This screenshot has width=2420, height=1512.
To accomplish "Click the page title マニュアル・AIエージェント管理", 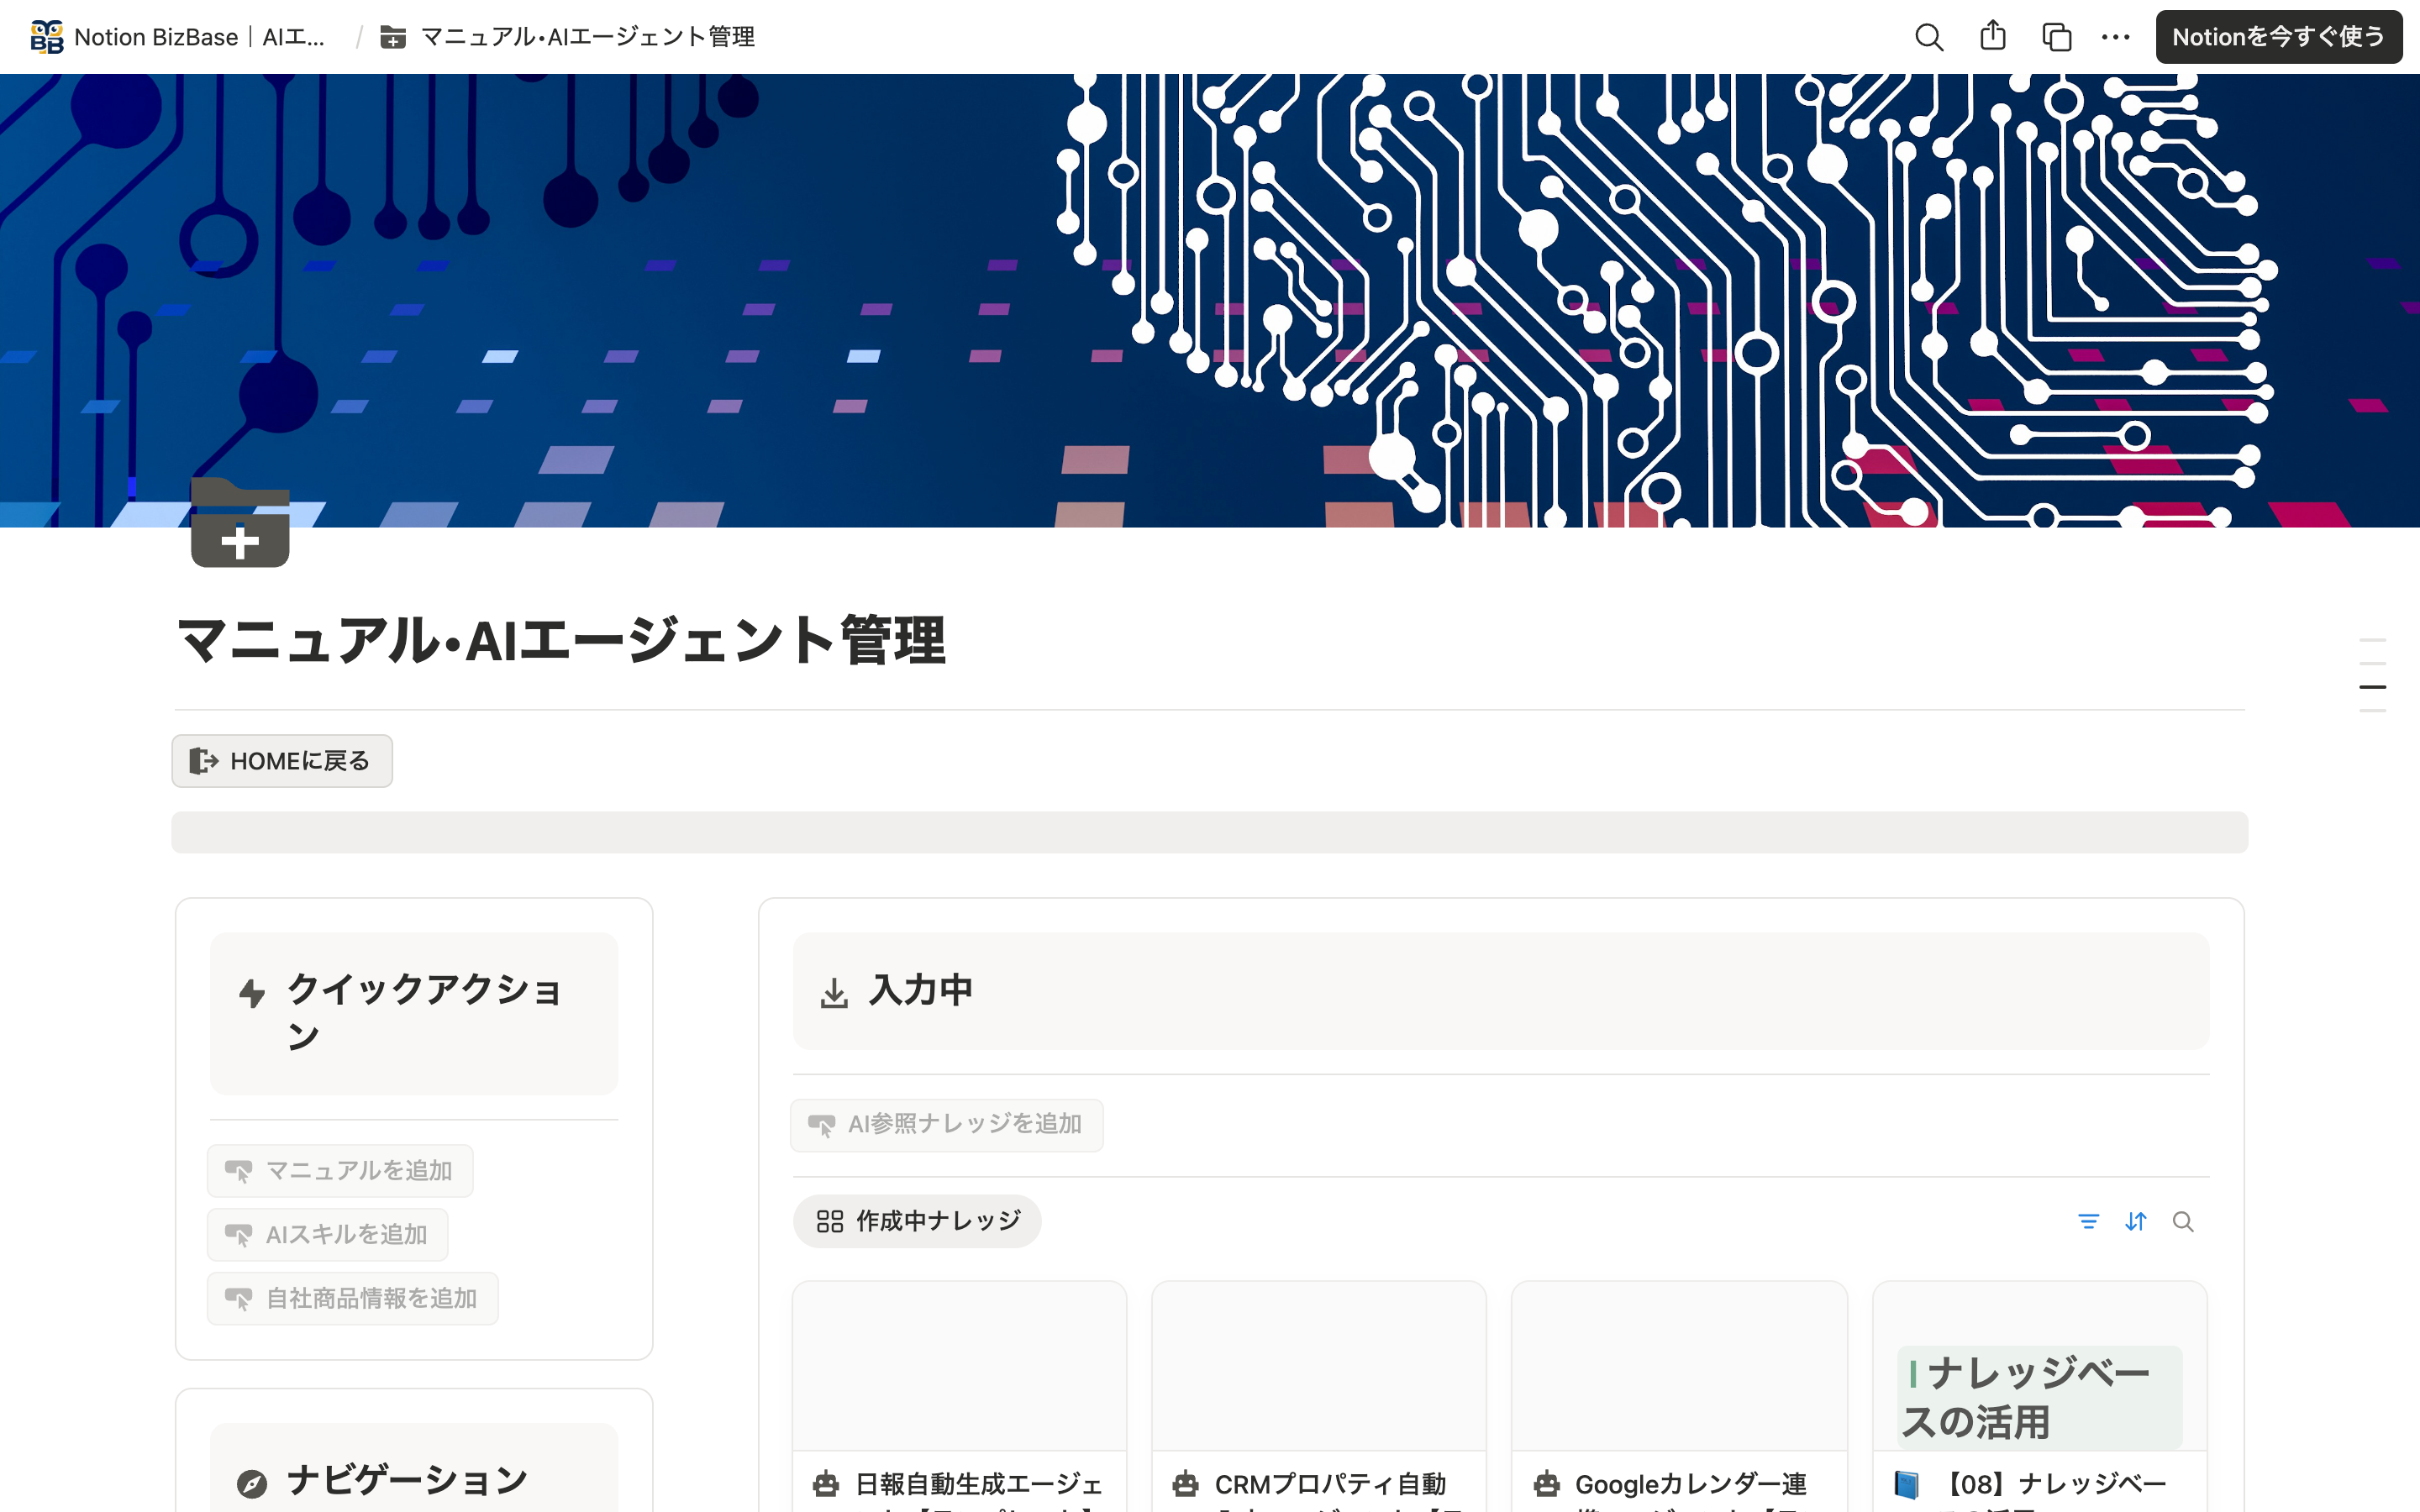I will 561,640.
